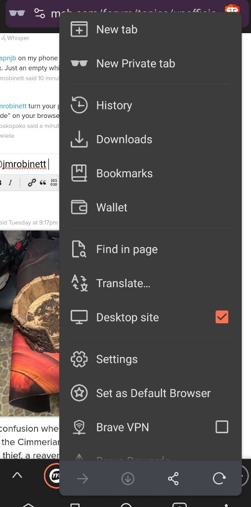251x507 pixels.
Task: Tap the up chevron in bottom toolbar
Action: point(17,475)
